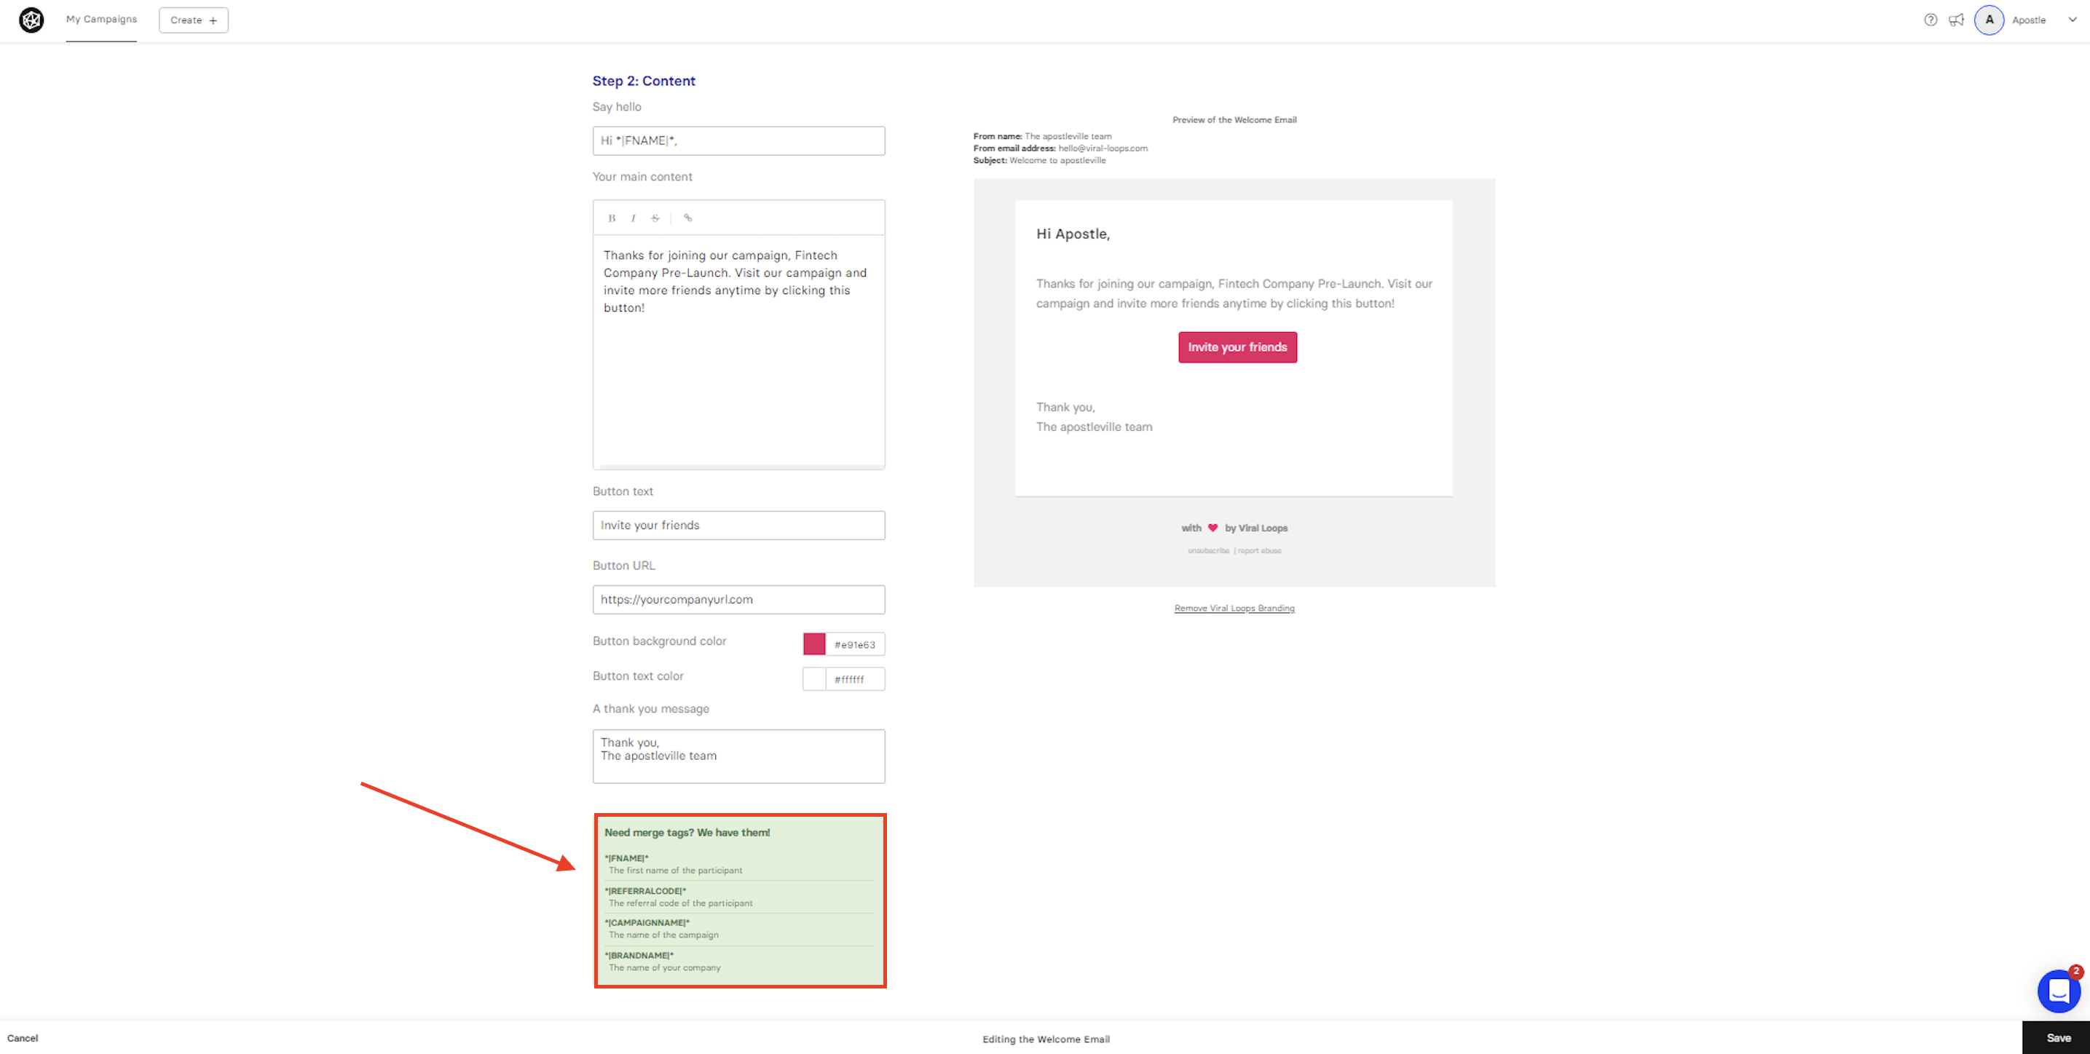Open button background color swatch
Image resolution: width=2090 pixels, height=1054 pixels.
tap(813, 643)
